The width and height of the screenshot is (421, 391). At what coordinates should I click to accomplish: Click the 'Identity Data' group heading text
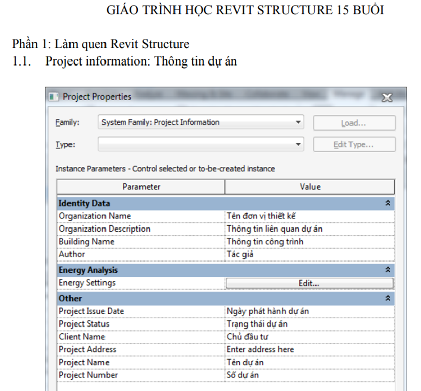click(84, 203)
